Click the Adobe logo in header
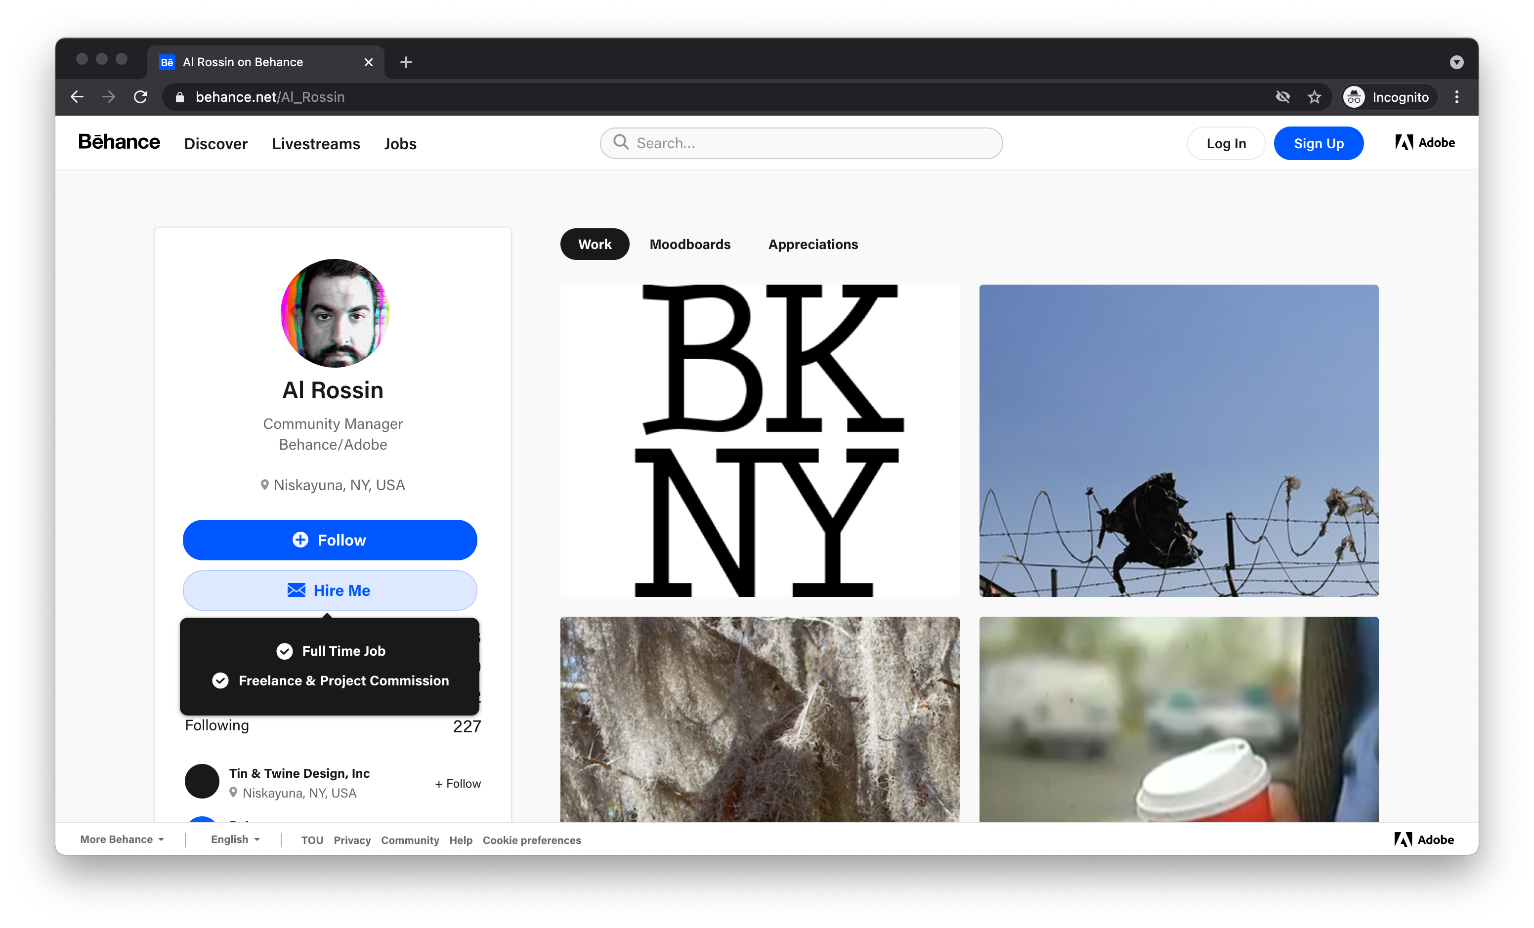The height and width of the screenshot is (928, 1534). 1424,142
